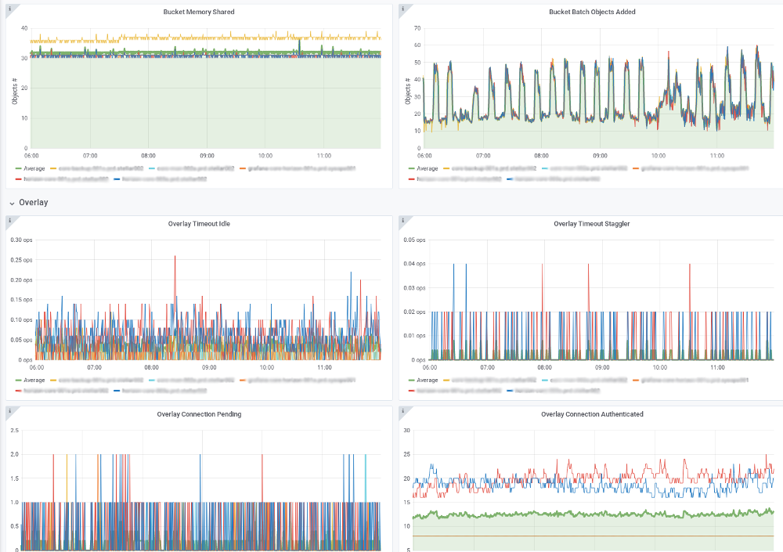Click red swatch in Overlay Timeout Staggler legend
Image resolution: width=783 pixels, height=552 pixels.
tap(412, 391)
